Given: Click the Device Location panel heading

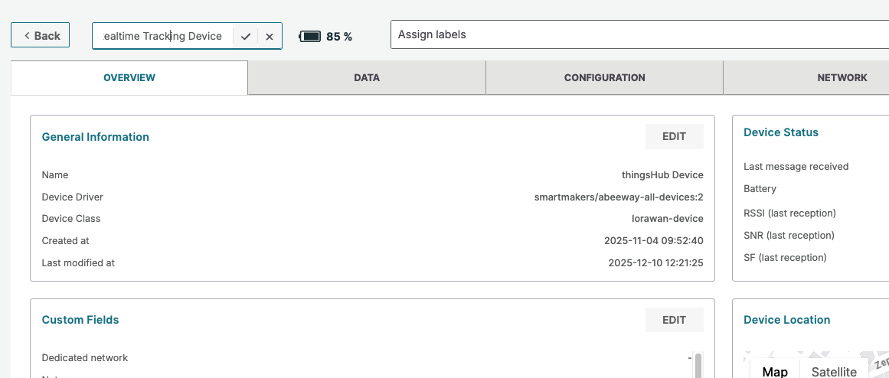Looking at the screenshot, I should coord(786,320).
